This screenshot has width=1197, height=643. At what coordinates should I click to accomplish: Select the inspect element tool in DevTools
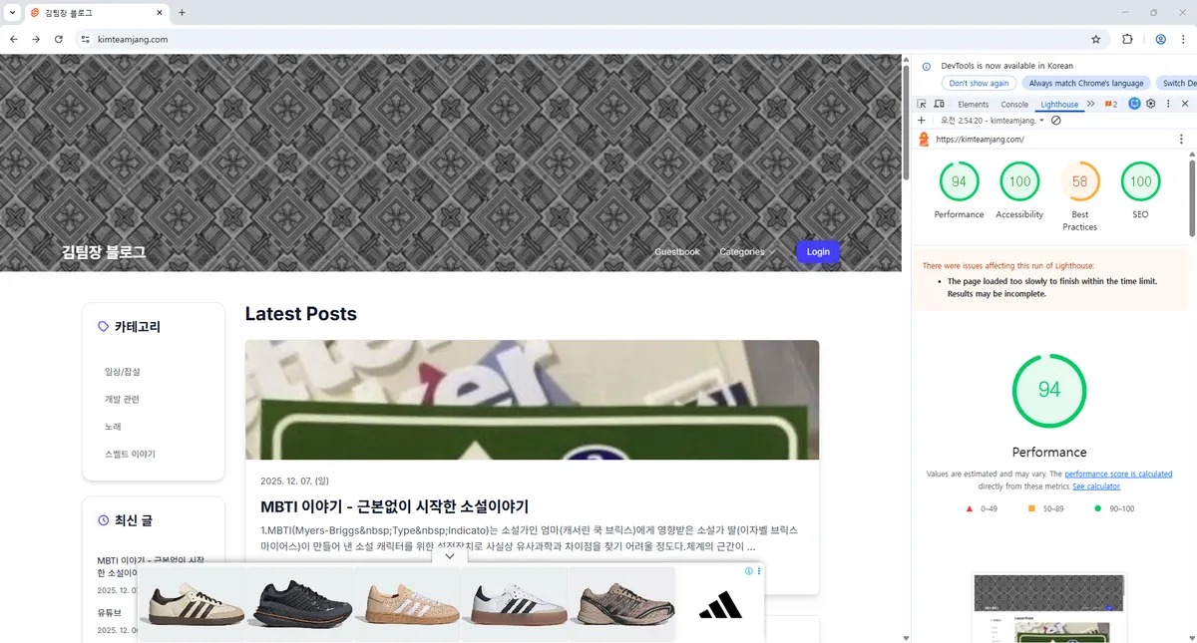tap(922, 104)
